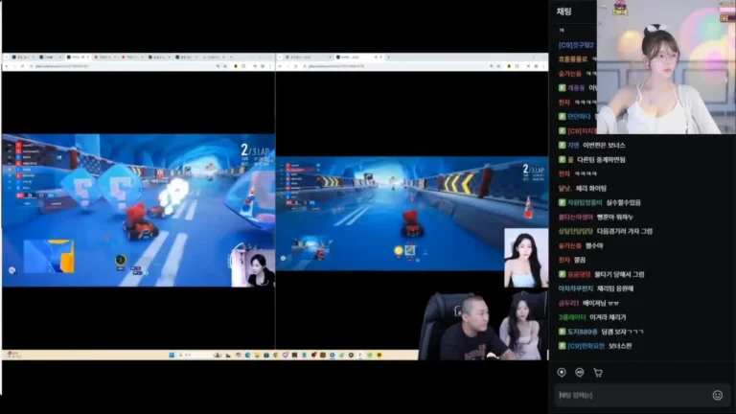Click the streamer webcam video top right
736x414 pixels.
tap(666, 67)
